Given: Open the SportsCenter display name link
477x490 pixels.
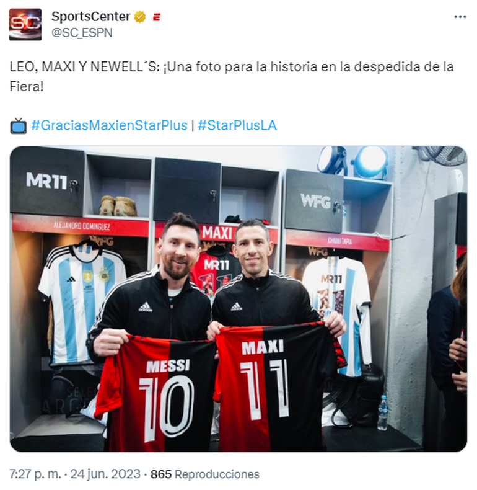Looking at the screenshot, I should point(90,17).
